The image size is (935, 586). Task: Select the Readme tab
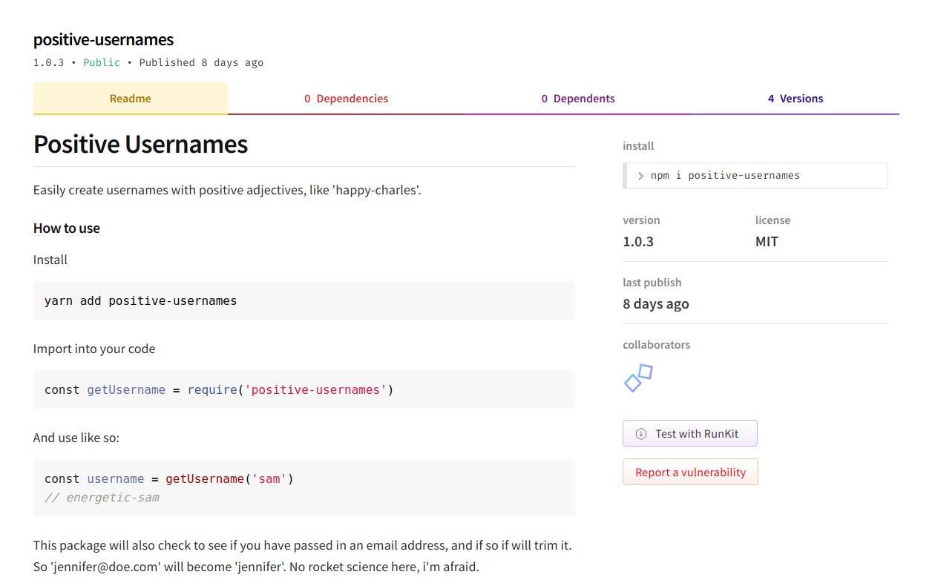(130, 98)
